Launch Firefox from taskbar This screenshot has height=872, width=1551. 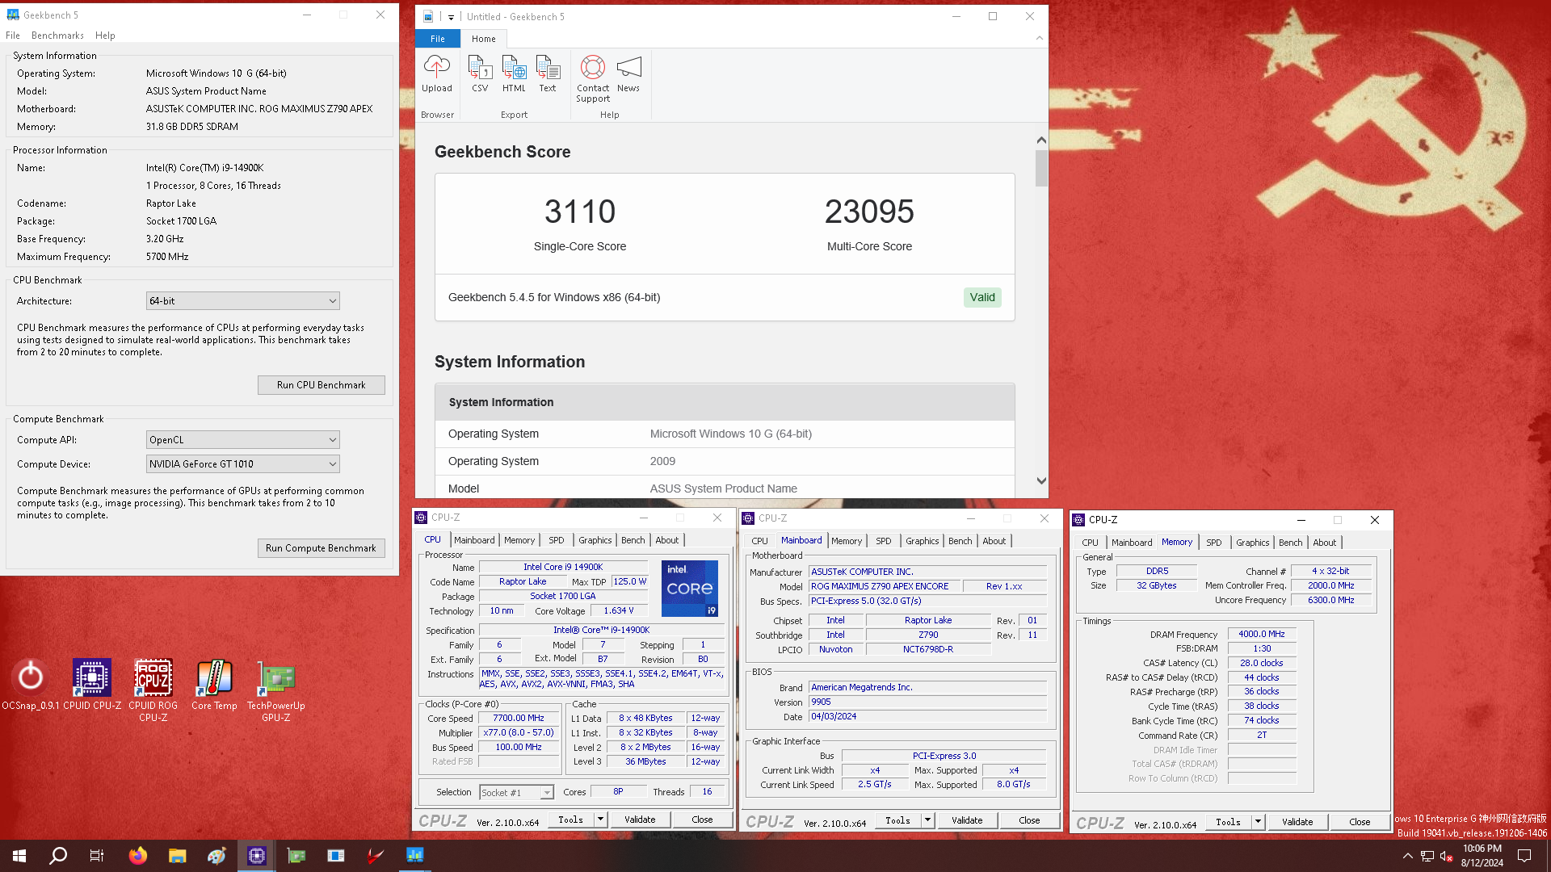point(138,856)
